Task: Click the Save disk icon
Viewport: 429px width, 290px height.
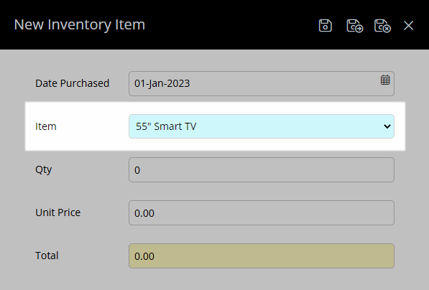Action: pos(325,26)
